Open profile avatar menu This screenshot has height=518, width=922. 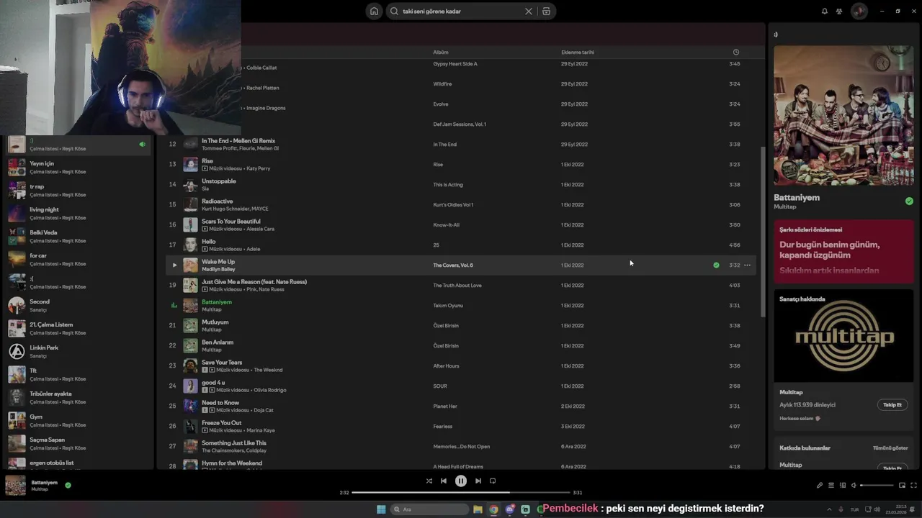tap(859, 12)
